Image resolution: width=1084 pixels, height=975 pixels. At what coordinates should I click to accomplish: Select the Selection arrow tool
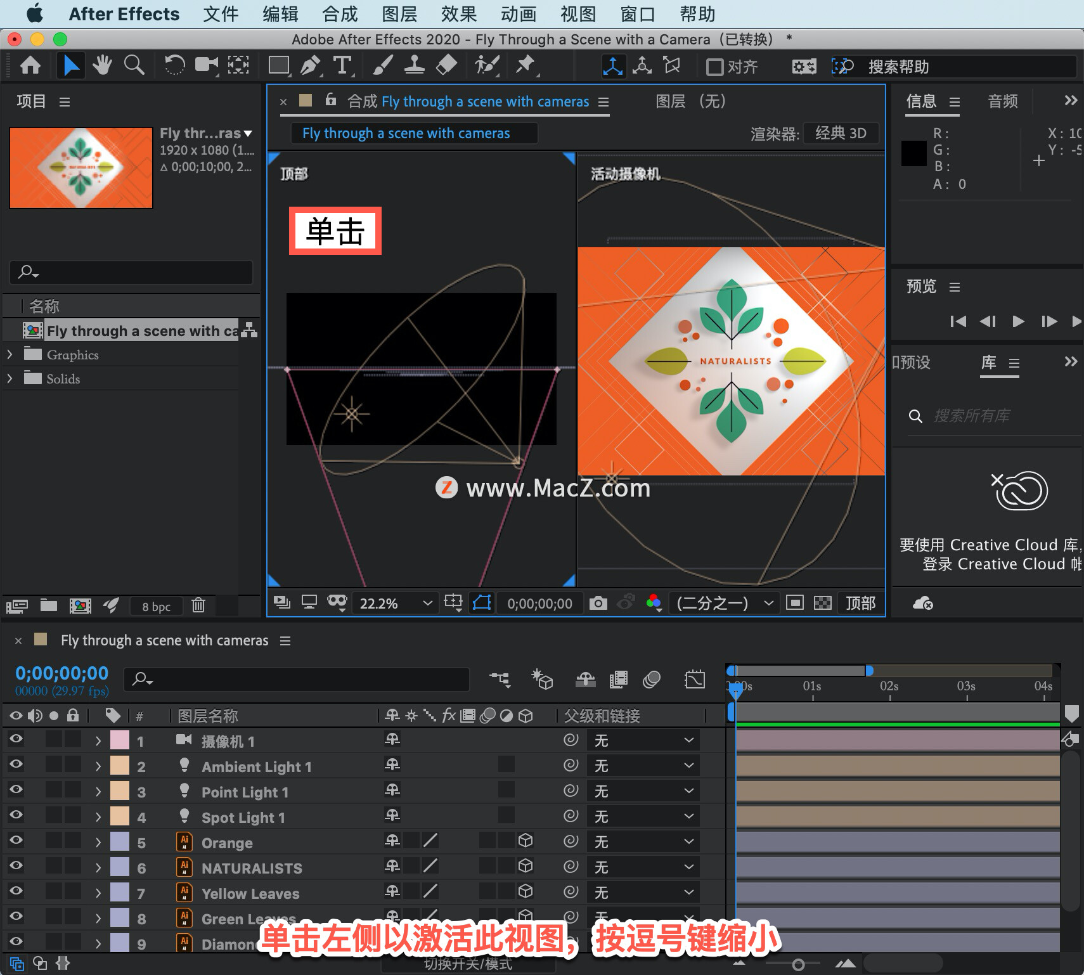[x=70, y=65]
